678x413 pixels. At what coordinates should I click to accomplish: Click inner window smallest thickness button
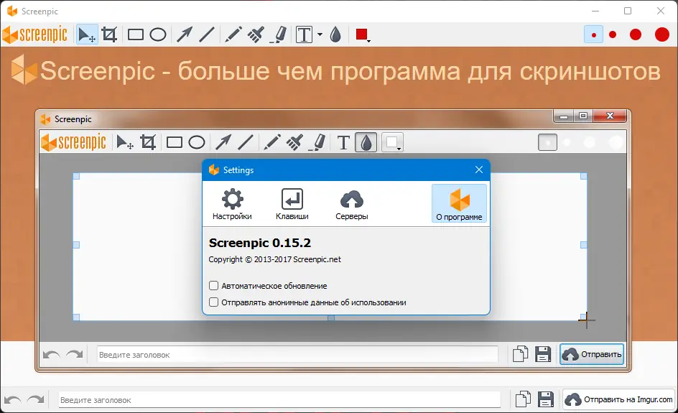(x=547, y=142)
